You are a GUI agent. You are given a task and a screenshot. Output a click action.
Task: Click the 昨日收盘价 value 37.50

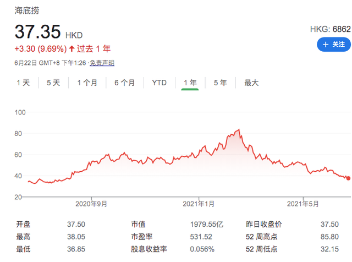329,224
